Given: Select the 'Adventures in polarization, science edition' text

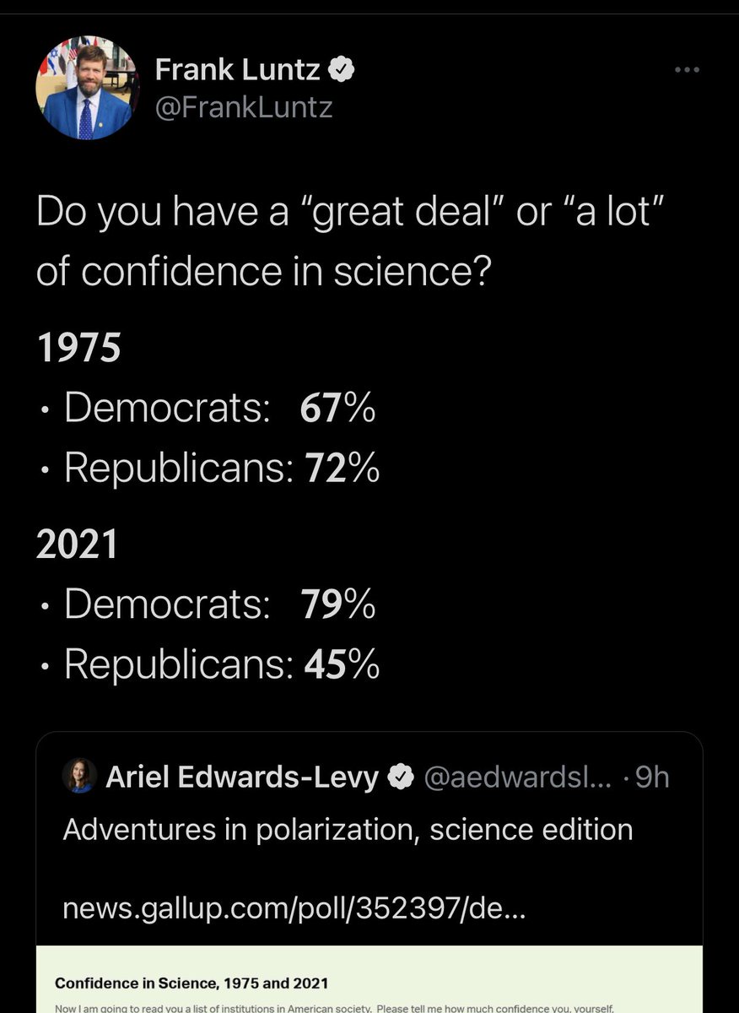Looking at the screenshot, I should click(348, 830).
